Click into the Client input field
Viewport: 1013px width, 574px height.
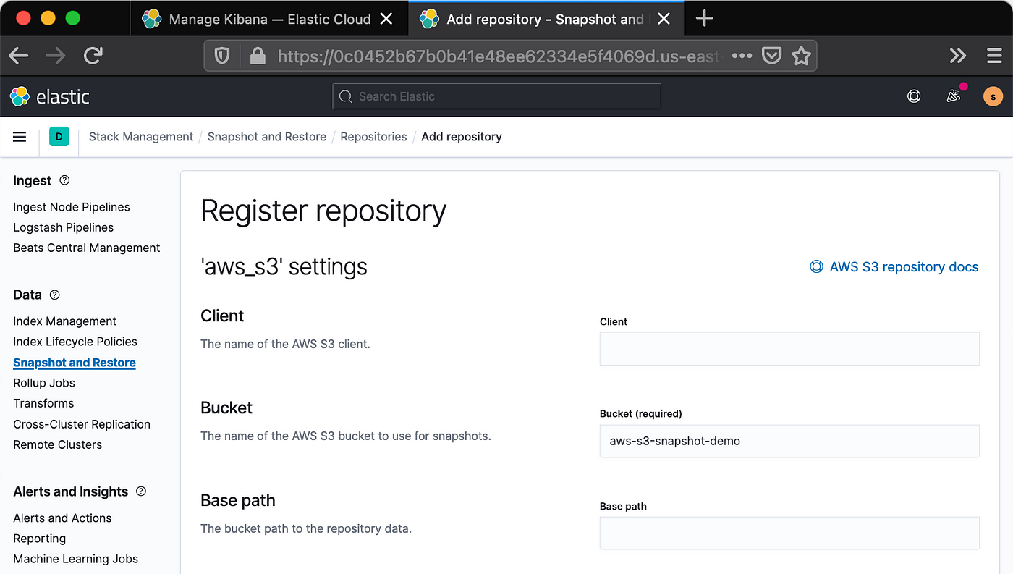(789, 349)
